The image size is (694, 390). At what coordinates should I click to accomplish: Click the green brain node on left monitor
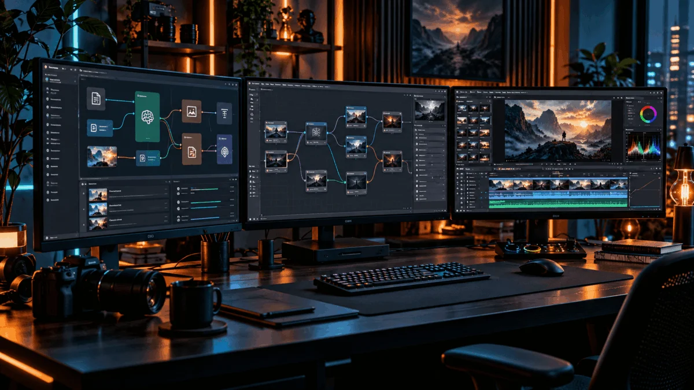coord(147,116)
